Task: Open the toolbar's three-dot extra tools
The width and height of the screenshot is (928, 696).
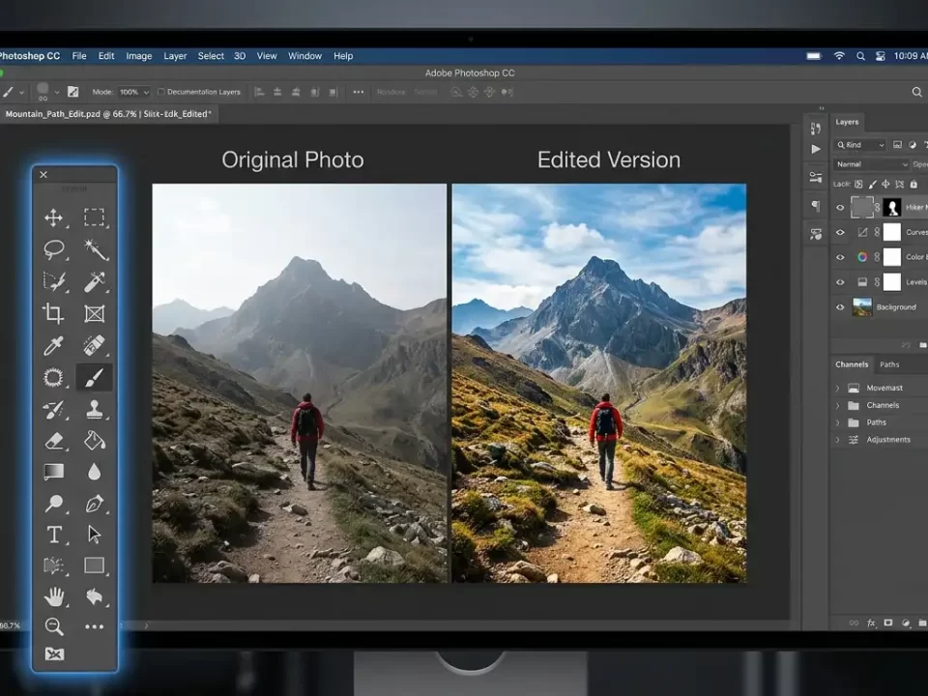Action: [94, 626]
